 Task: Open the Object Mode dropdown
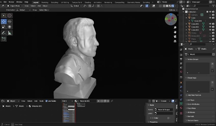15,6
